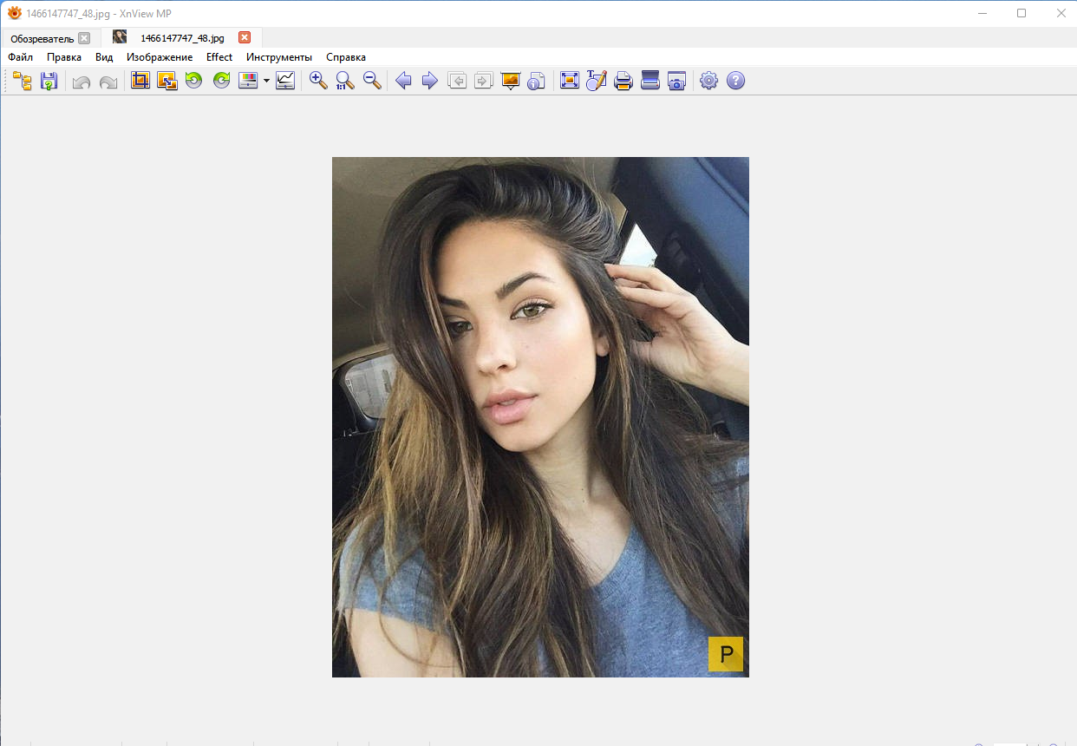Viewport: 1077px width, 746px height.
Task: Click the Zoom Out magnifier
Action: pyautogui.click(x=372, y=81)
